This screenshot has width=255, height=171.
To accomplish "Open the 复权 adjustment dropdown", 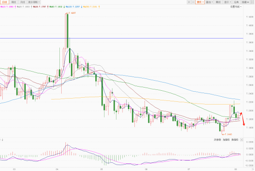I will (200, 2).
